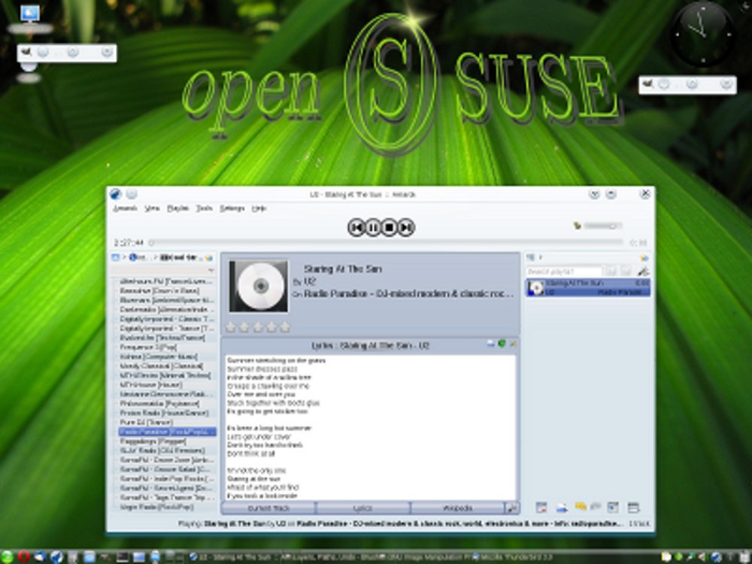
Task: Toggle Amarok window on all desktops
Action: (132, 194)
